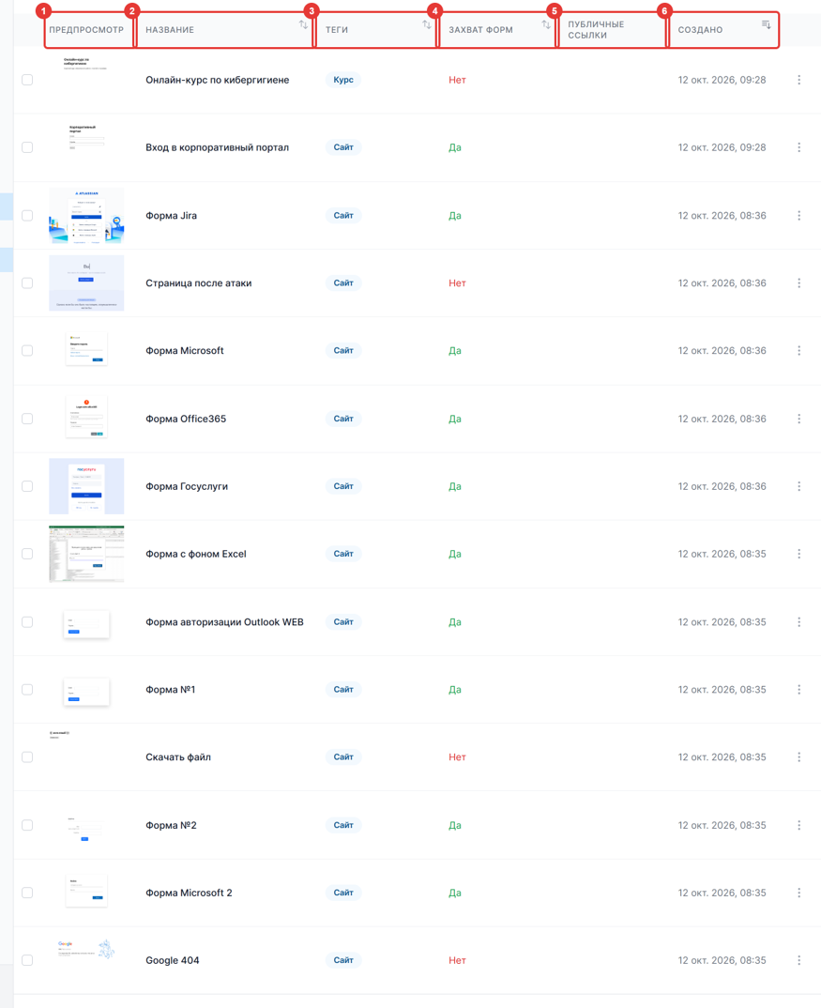Click the Нет value for Страница после атаки
The height and width of the screenshot is (1008, 821).
[x=457, y=283]
